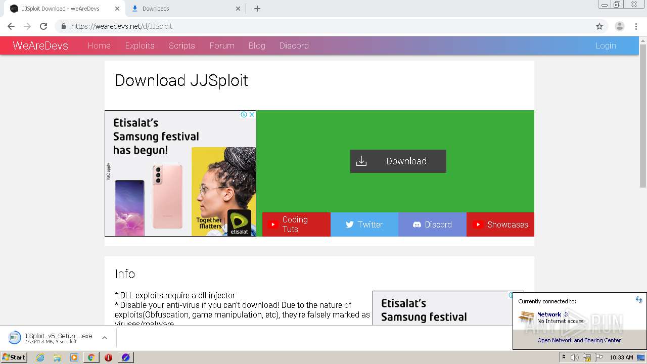
Task: Open the Scripts nav item
Action: tap(182, 45)
